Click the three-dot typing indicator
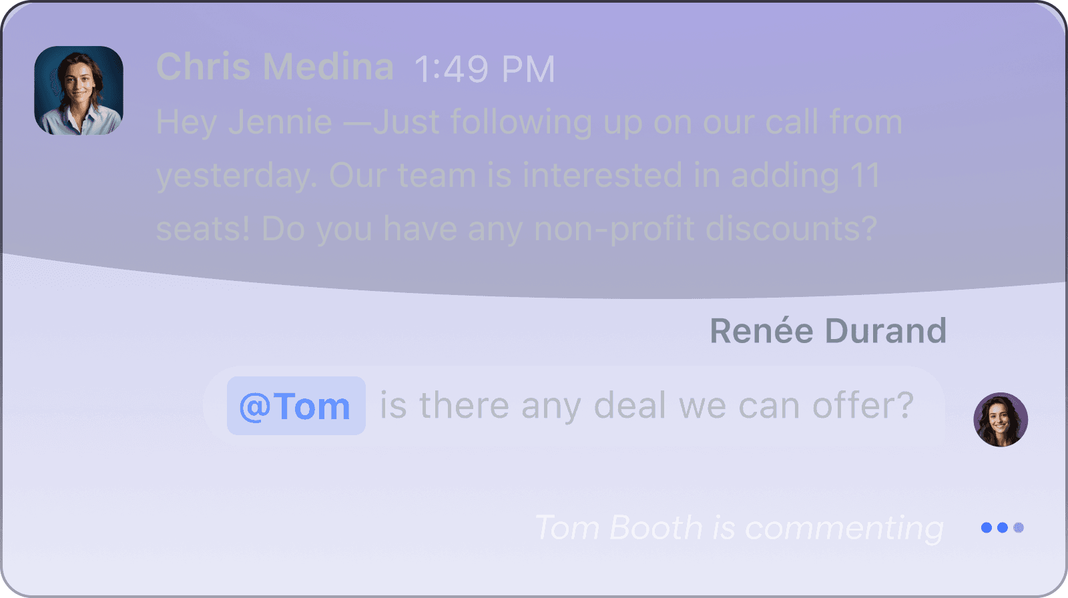Image resolution: width=1068 pixels, height=598 pixels. tap(1002, 528)
